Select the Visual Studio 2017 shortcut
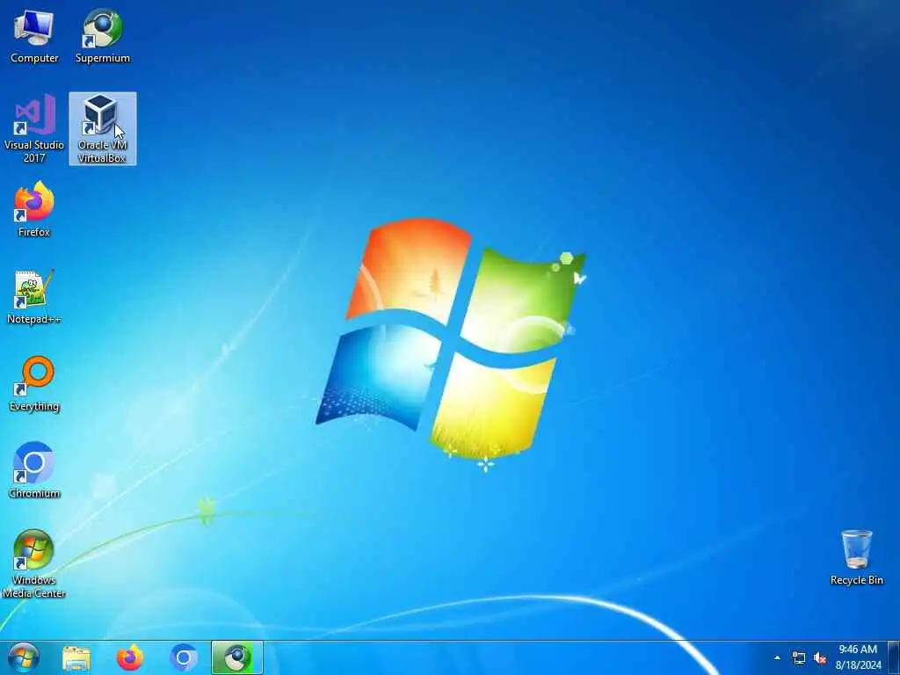 (x=34, y=128)
